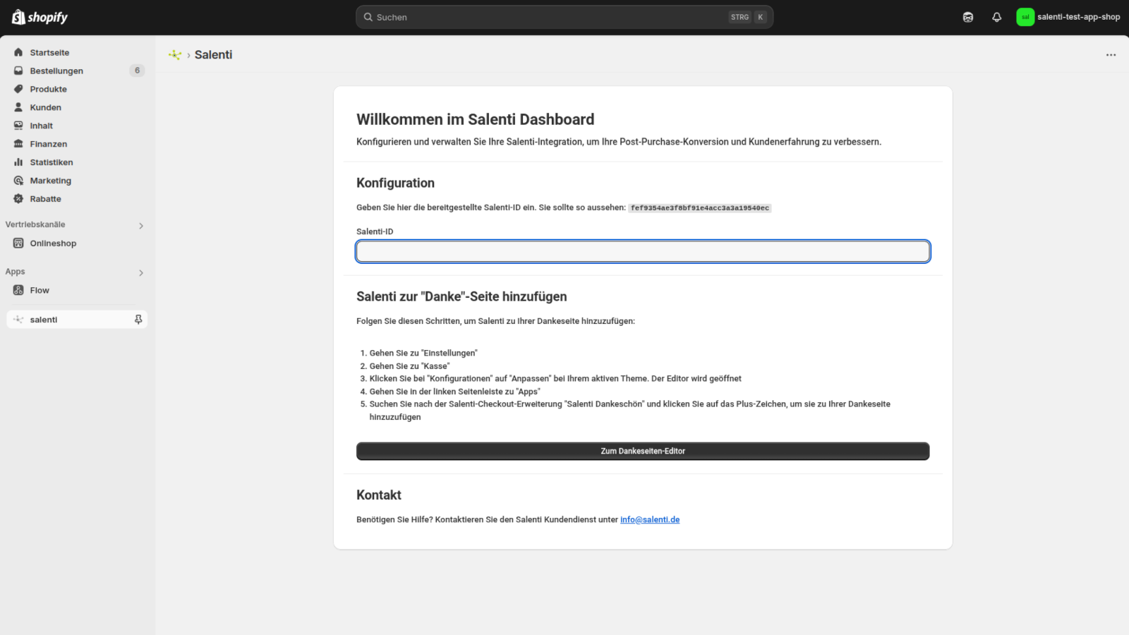Expand the Vertriebskanäle section chevron
The image size is (1129, 635).
(141, 226)
